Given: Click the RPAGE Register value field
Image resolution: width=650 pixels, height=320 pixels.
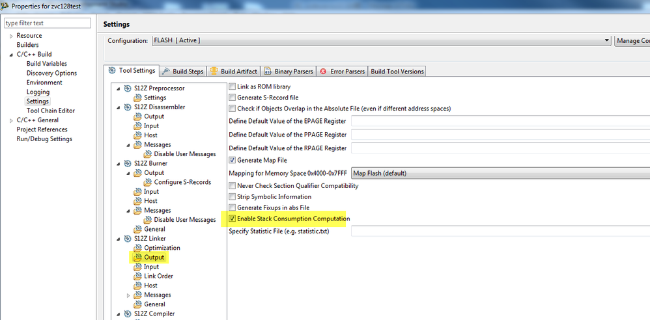Looking at the screenshot, I should click(x=500, y=148).
